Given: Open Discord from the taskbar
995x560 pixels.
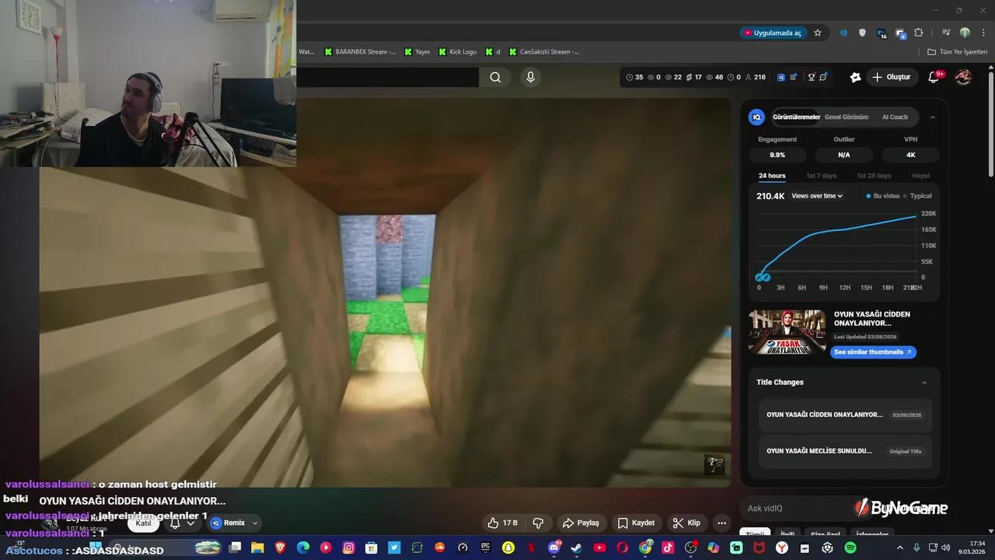Looking at the screenshot, I should 553,548.
